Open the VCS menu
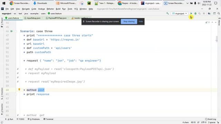Image resolution: width=221 pixels, height=124 pixels. tap(76, 9)
